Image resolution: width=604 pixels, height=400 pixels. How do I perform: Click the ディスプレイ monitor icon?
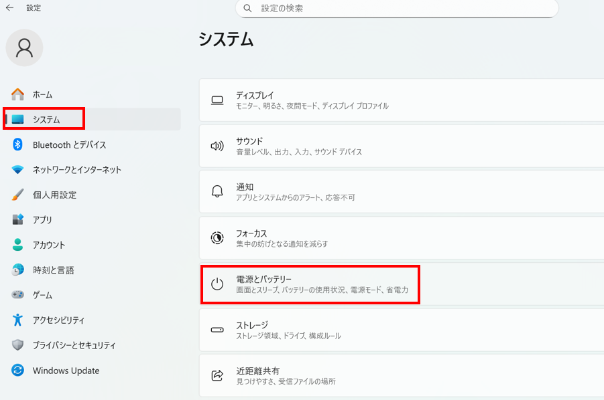pos(217,100)
